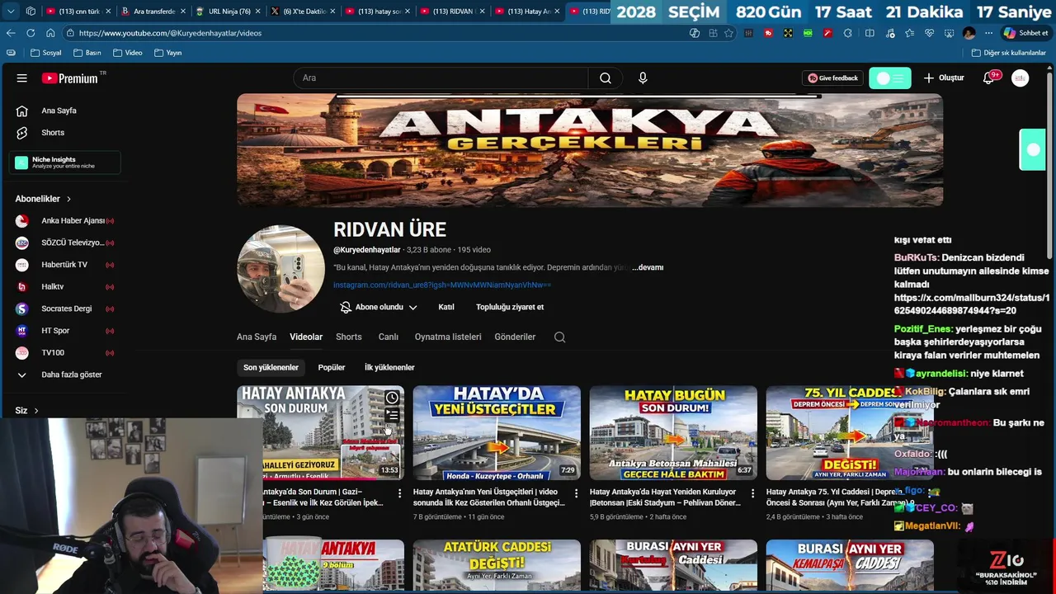Open Hatay'da Yeni Üstgeçitler thumbnail
This screenshot has width=1056, height=594.
(x=497, y=433)
